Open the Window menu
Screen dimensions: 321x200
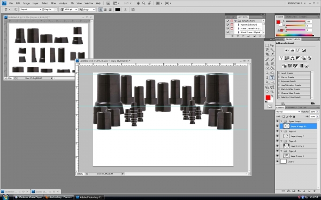[x=89, y=3]
